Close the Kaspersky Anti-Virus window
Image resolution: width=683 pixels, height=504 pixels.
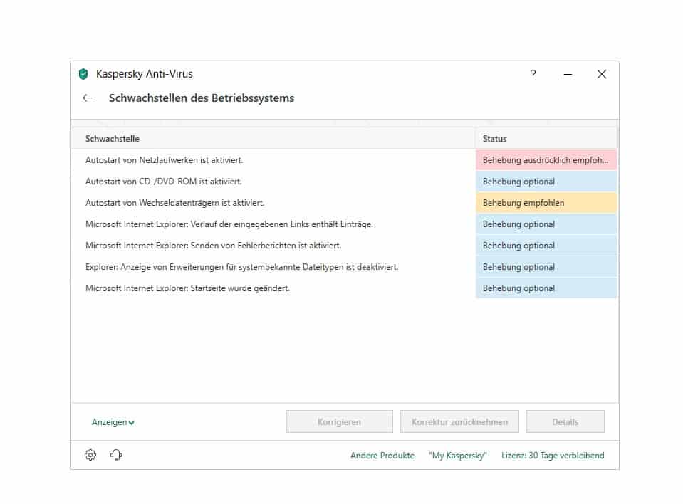pos(602,75)
